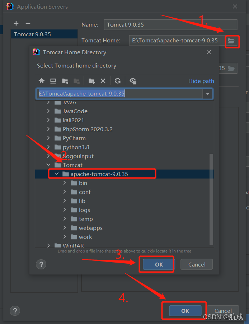Expand the python3.8 folder
This screenshot has width=249, height=324.
pyautogui.click(x=48, y=147)
